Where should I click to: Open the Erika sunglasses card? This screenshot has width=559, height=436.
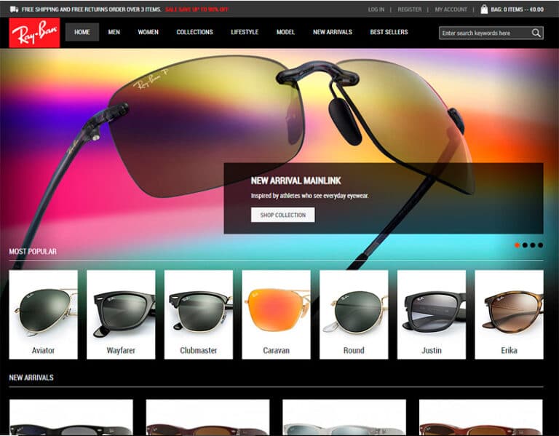[509, 314]
